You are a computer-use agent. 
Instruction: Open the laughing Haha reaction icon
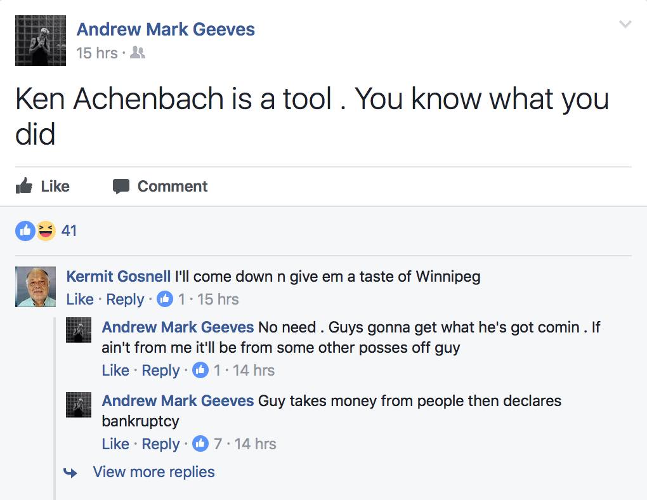tap(46, 231)
